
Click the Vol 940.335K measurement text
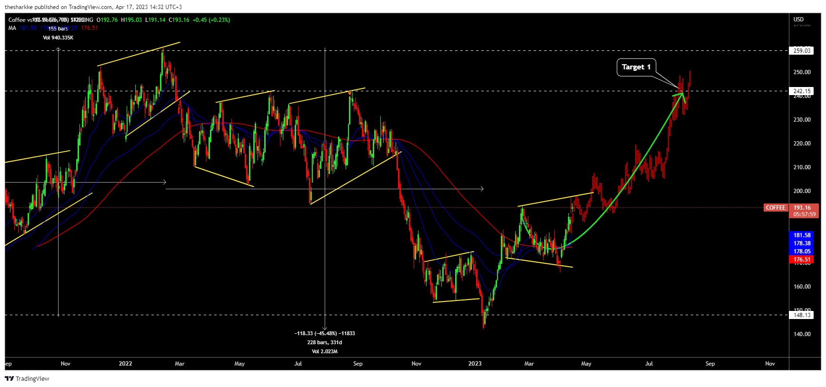point(58,38)
